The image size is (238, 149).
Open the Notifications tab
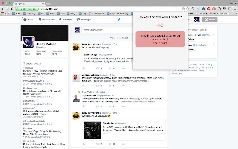(46, 20)
